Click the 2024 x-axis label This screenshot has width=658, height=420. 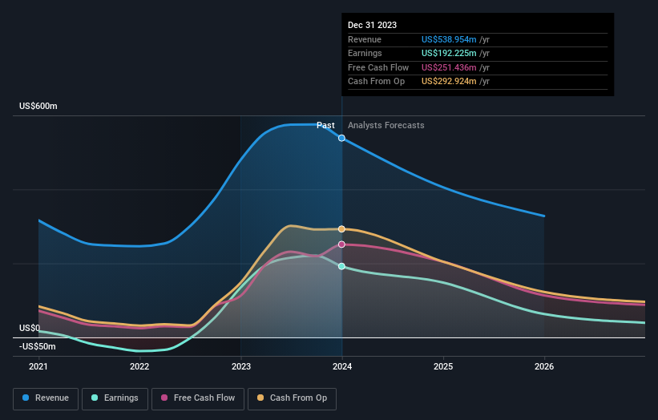click(342, 367)
